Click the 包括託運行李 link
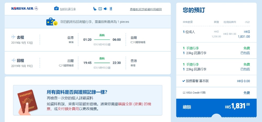Screen dimensions: 262x122 pyautogui.click(x=68, y=9)
